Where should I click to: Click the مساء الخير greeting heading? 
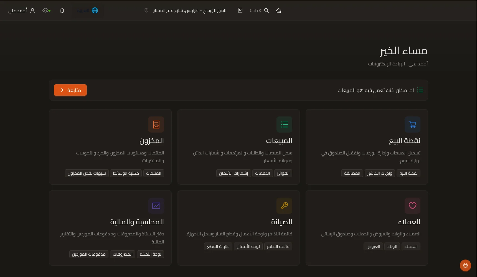tap(404, 51)
